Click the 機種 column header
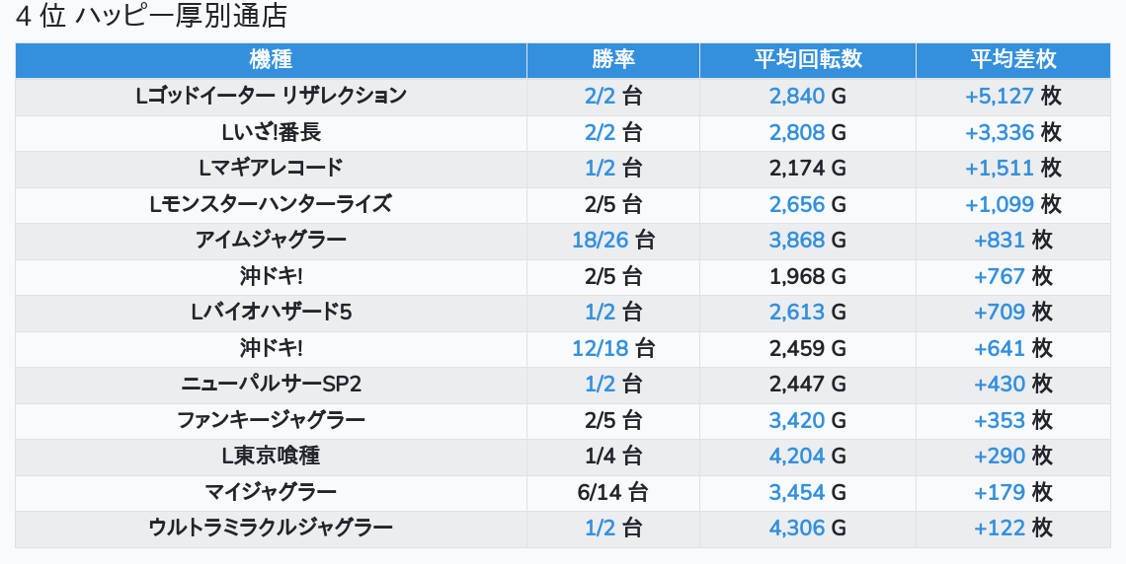Viewport: 1126px width, 564px height. click(271, 59)
